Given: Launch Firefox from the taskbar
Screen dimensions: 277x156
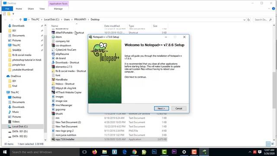Looking at the screenshot, I should click(x=94, y=152).
